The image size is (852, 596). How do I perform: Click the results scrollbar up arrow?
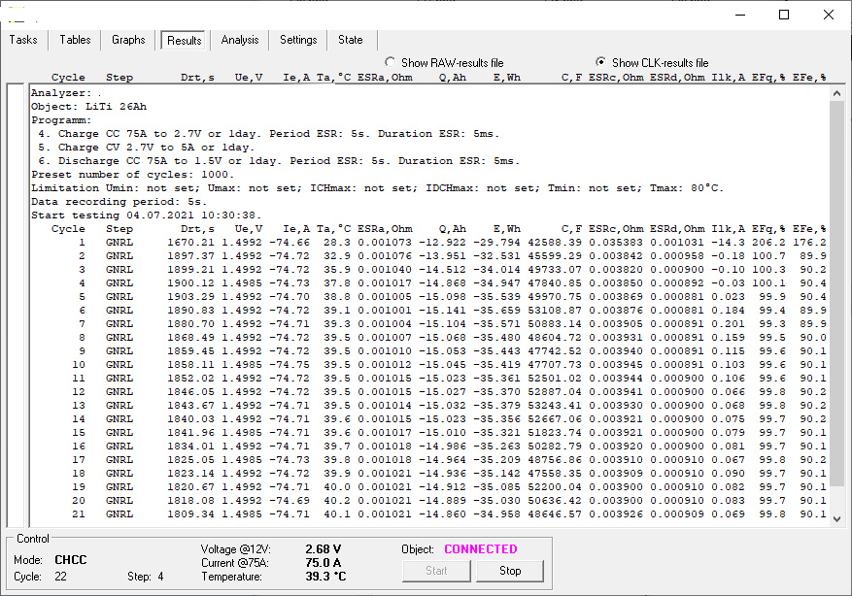[836, 94]
